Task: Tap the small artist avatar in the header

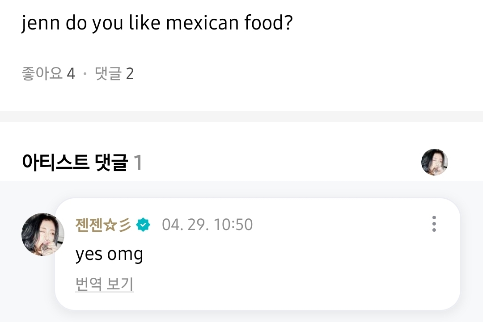Action: click(x=434, y=162)
